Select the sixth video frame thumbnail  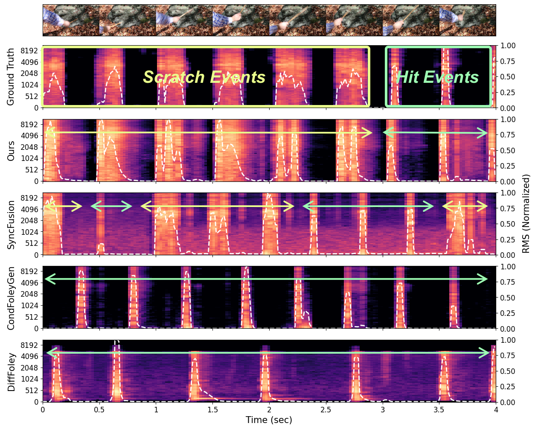click(354, 20)
